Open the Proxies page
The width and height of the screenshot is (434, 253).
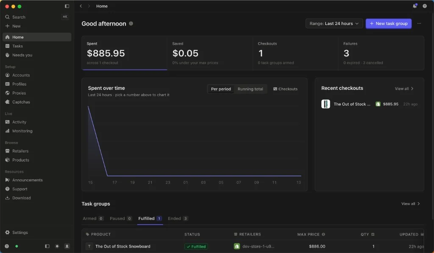tap(37, 93)
